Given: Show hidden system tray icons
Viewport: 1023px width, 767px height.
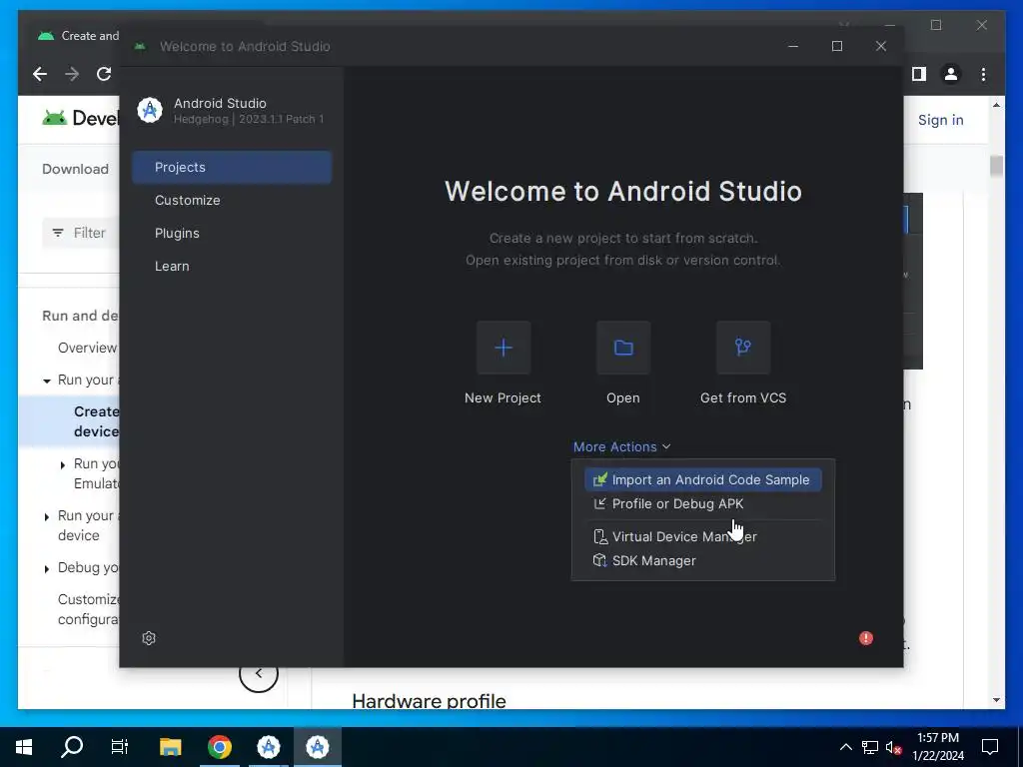Looking at the screenshot, I should pos(845,747).
